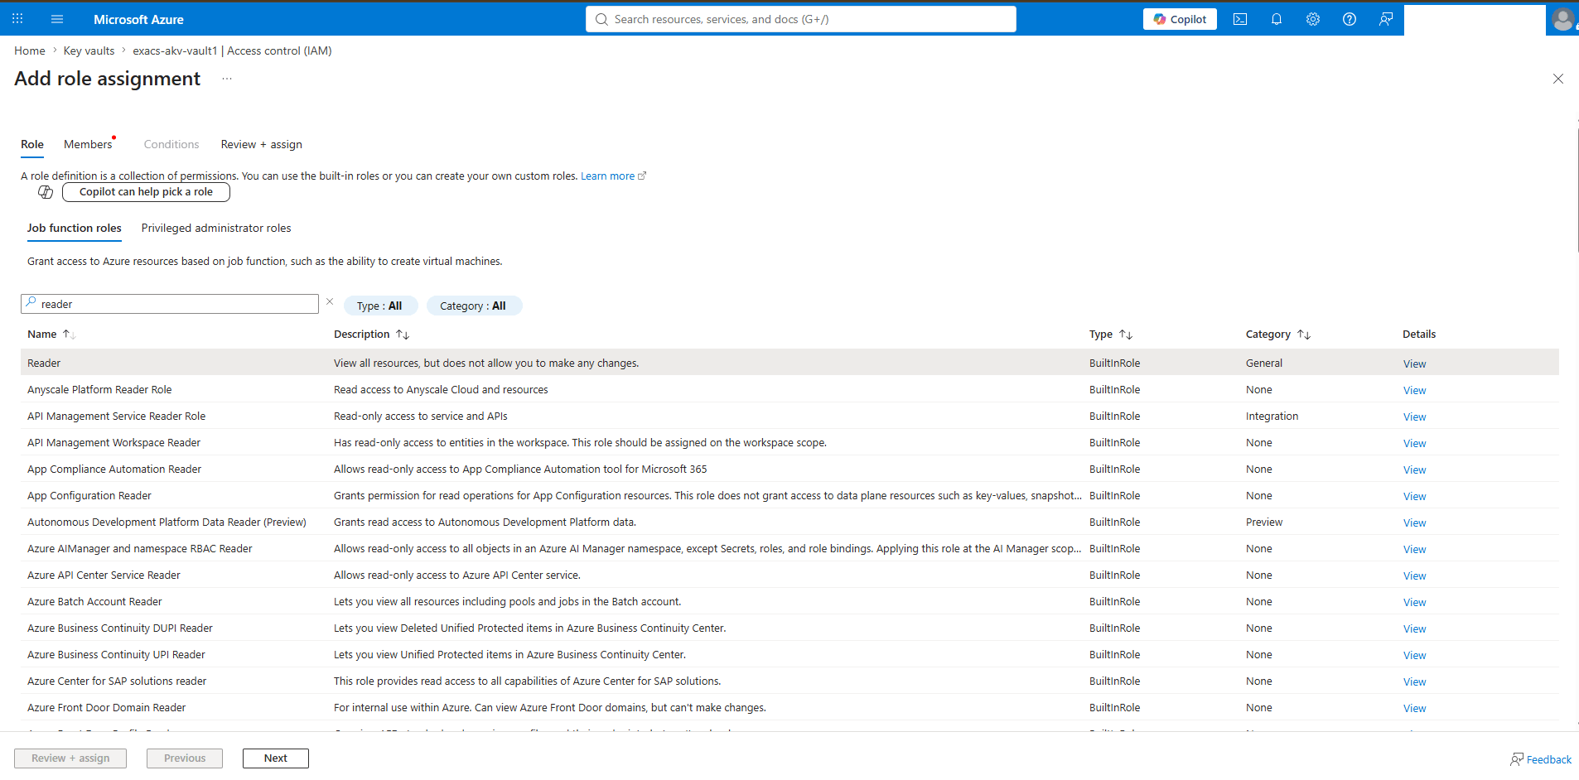Switch to the Role tab

click(32, 144)
